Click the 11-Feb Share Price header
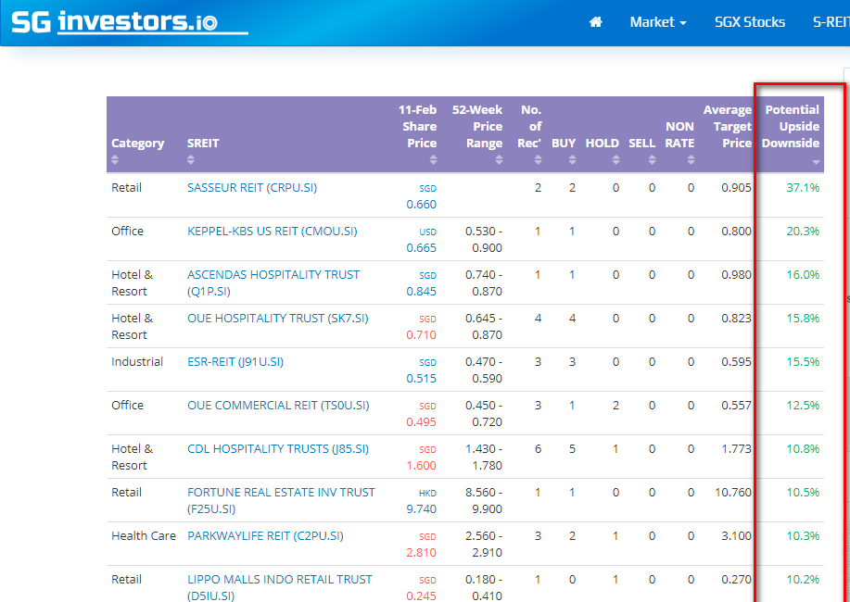This screenshot has height=602, width=850. [417, 127]
